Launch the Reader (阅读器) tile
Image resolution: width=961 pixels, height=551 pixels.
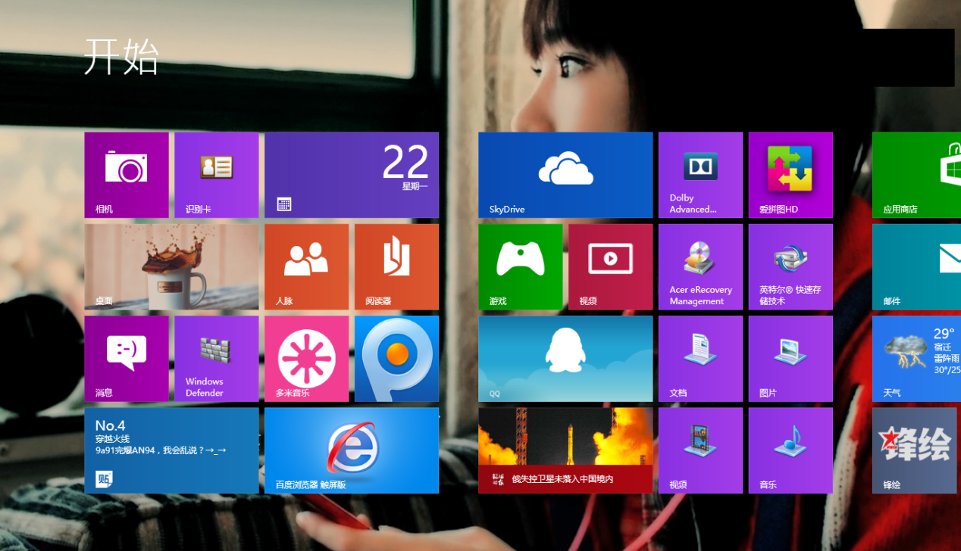(x=396, y=266)
